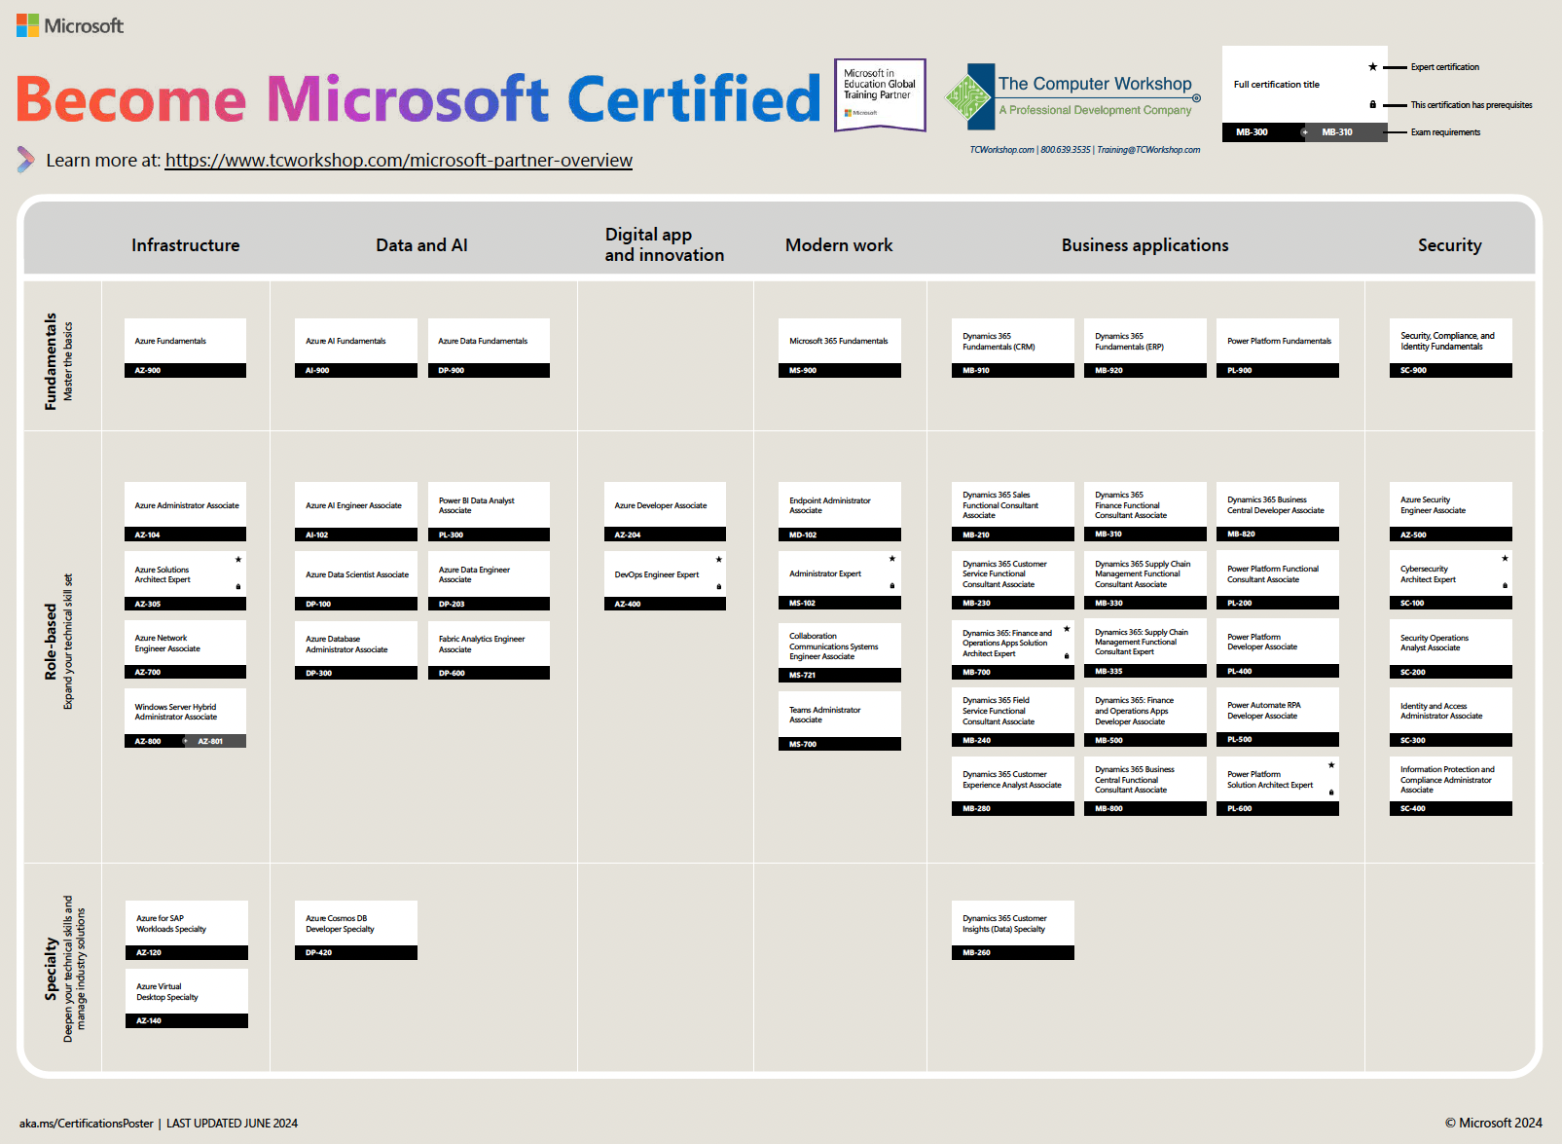Select the Modern work column header
1562x1144 pixels.
839,245
